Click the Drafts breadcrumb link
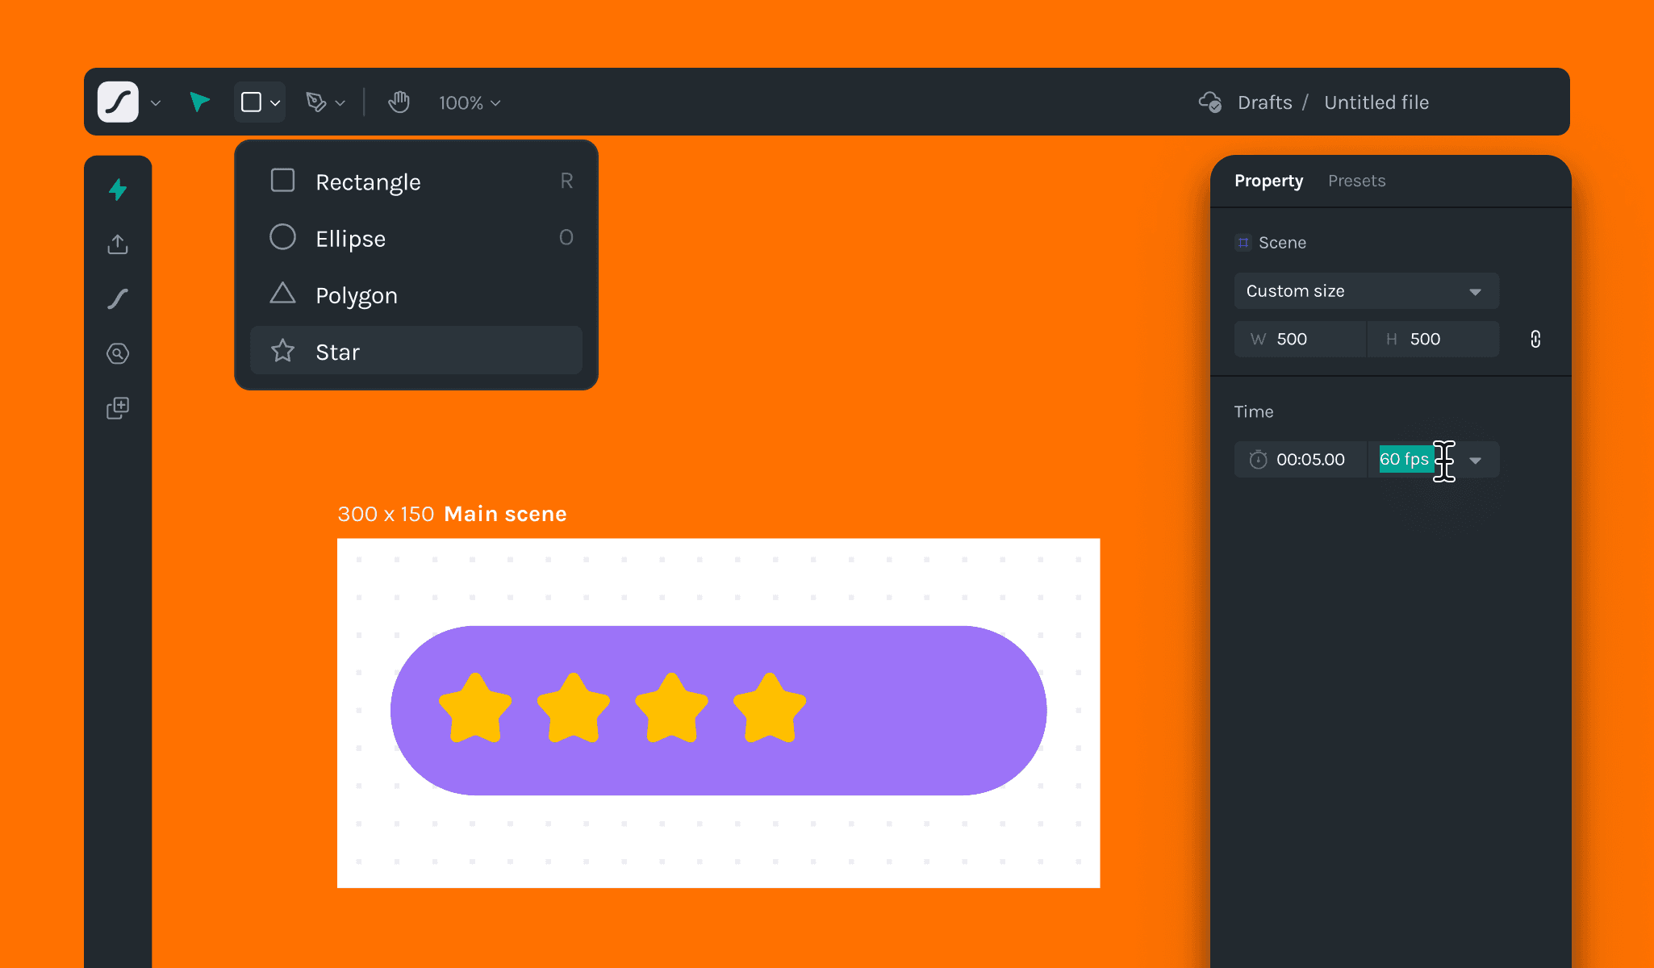The height and width of the screenshot is (968, 1654). (1264, 102)
